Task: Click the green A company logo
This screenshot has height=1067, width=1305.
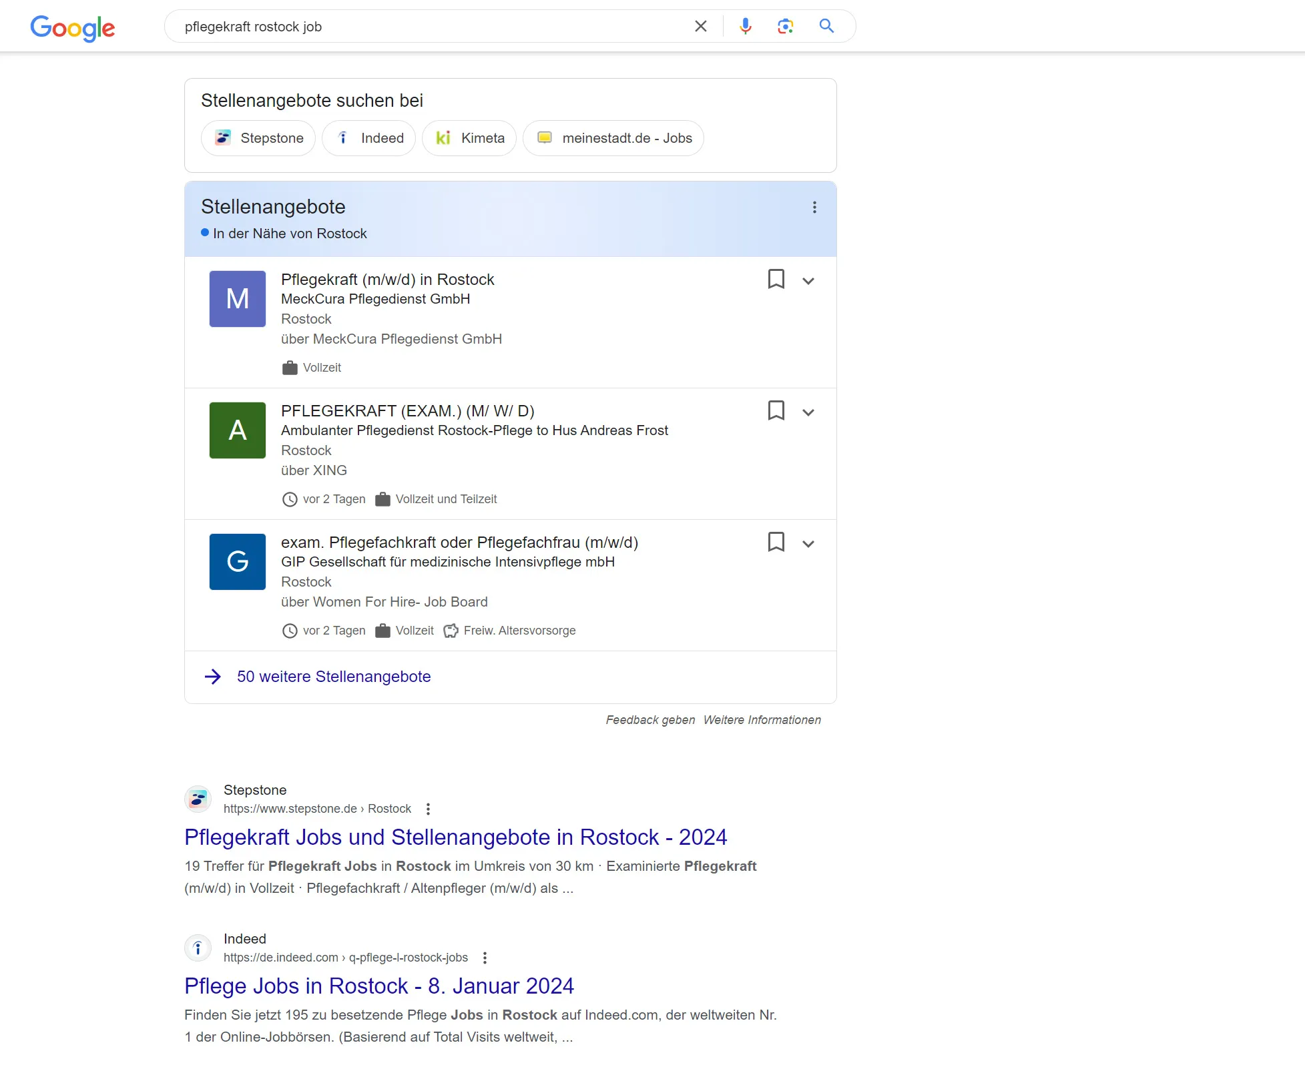Action: tap(238, 430)
